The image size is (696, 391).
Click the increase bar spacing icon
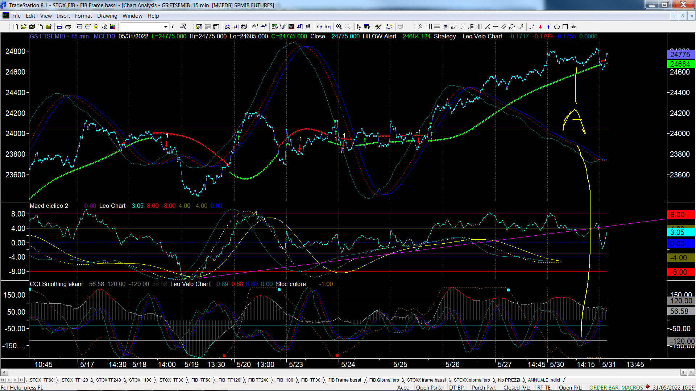(x=328, y=27)
